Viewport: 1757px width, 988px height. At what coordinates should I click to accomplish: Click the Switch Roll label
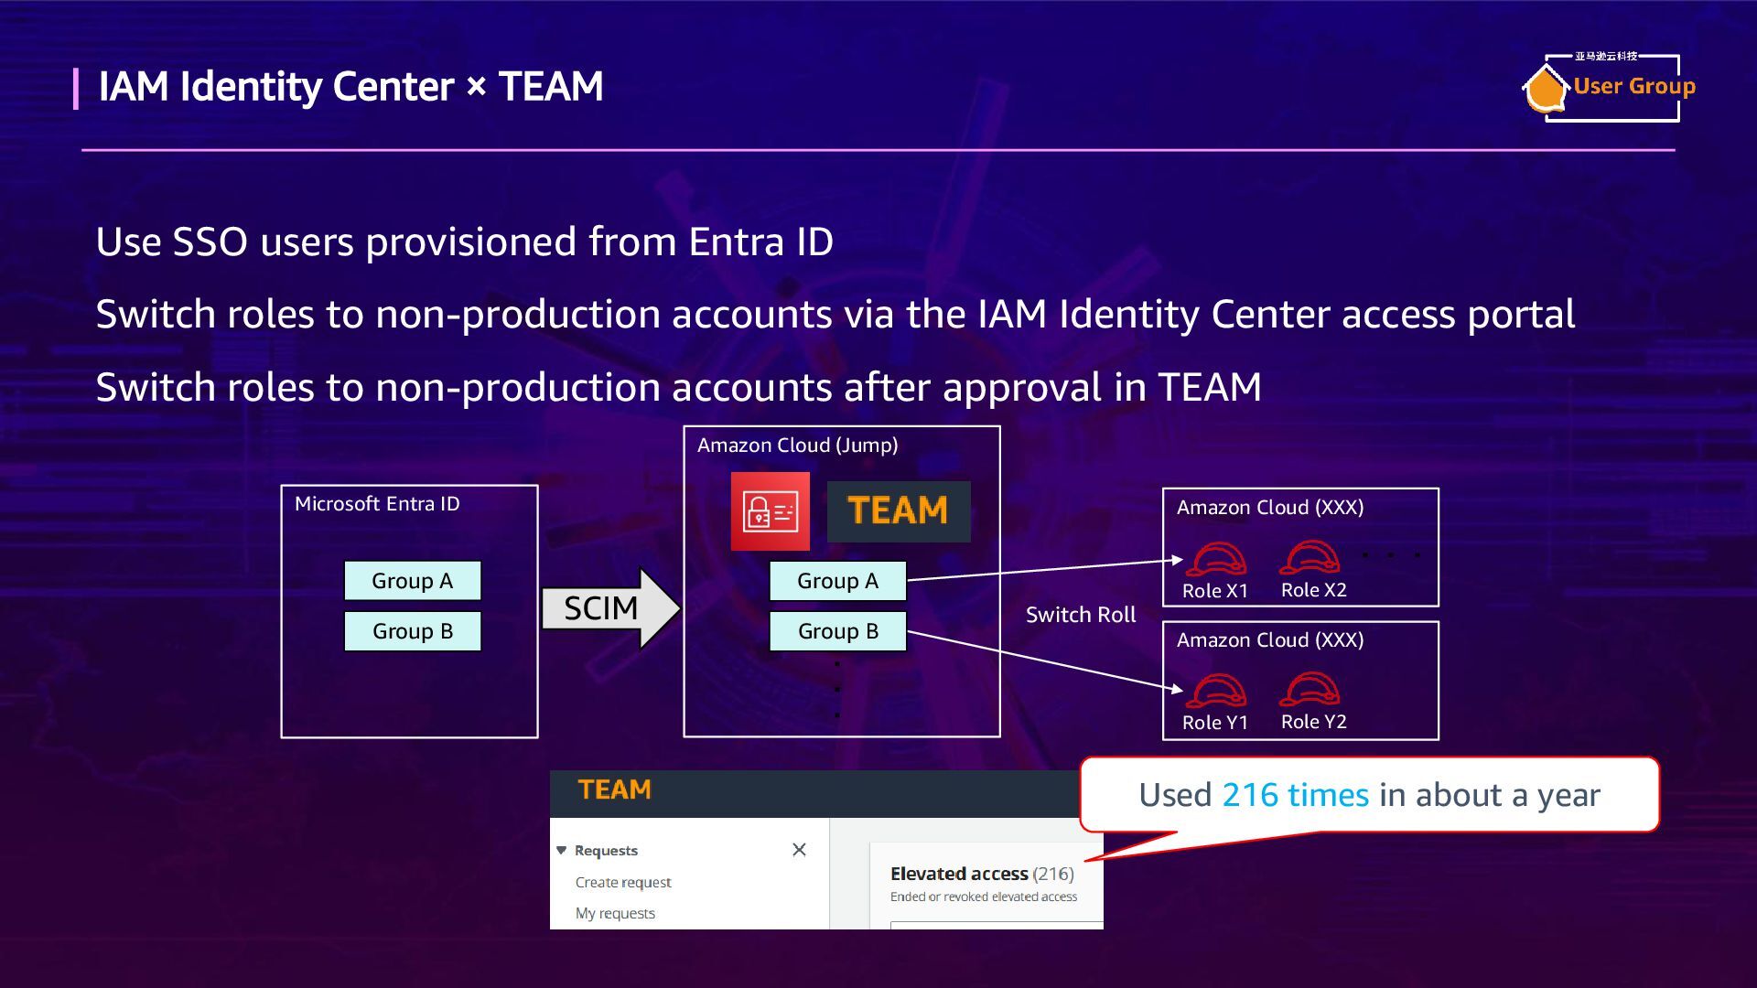[1080, 615]
